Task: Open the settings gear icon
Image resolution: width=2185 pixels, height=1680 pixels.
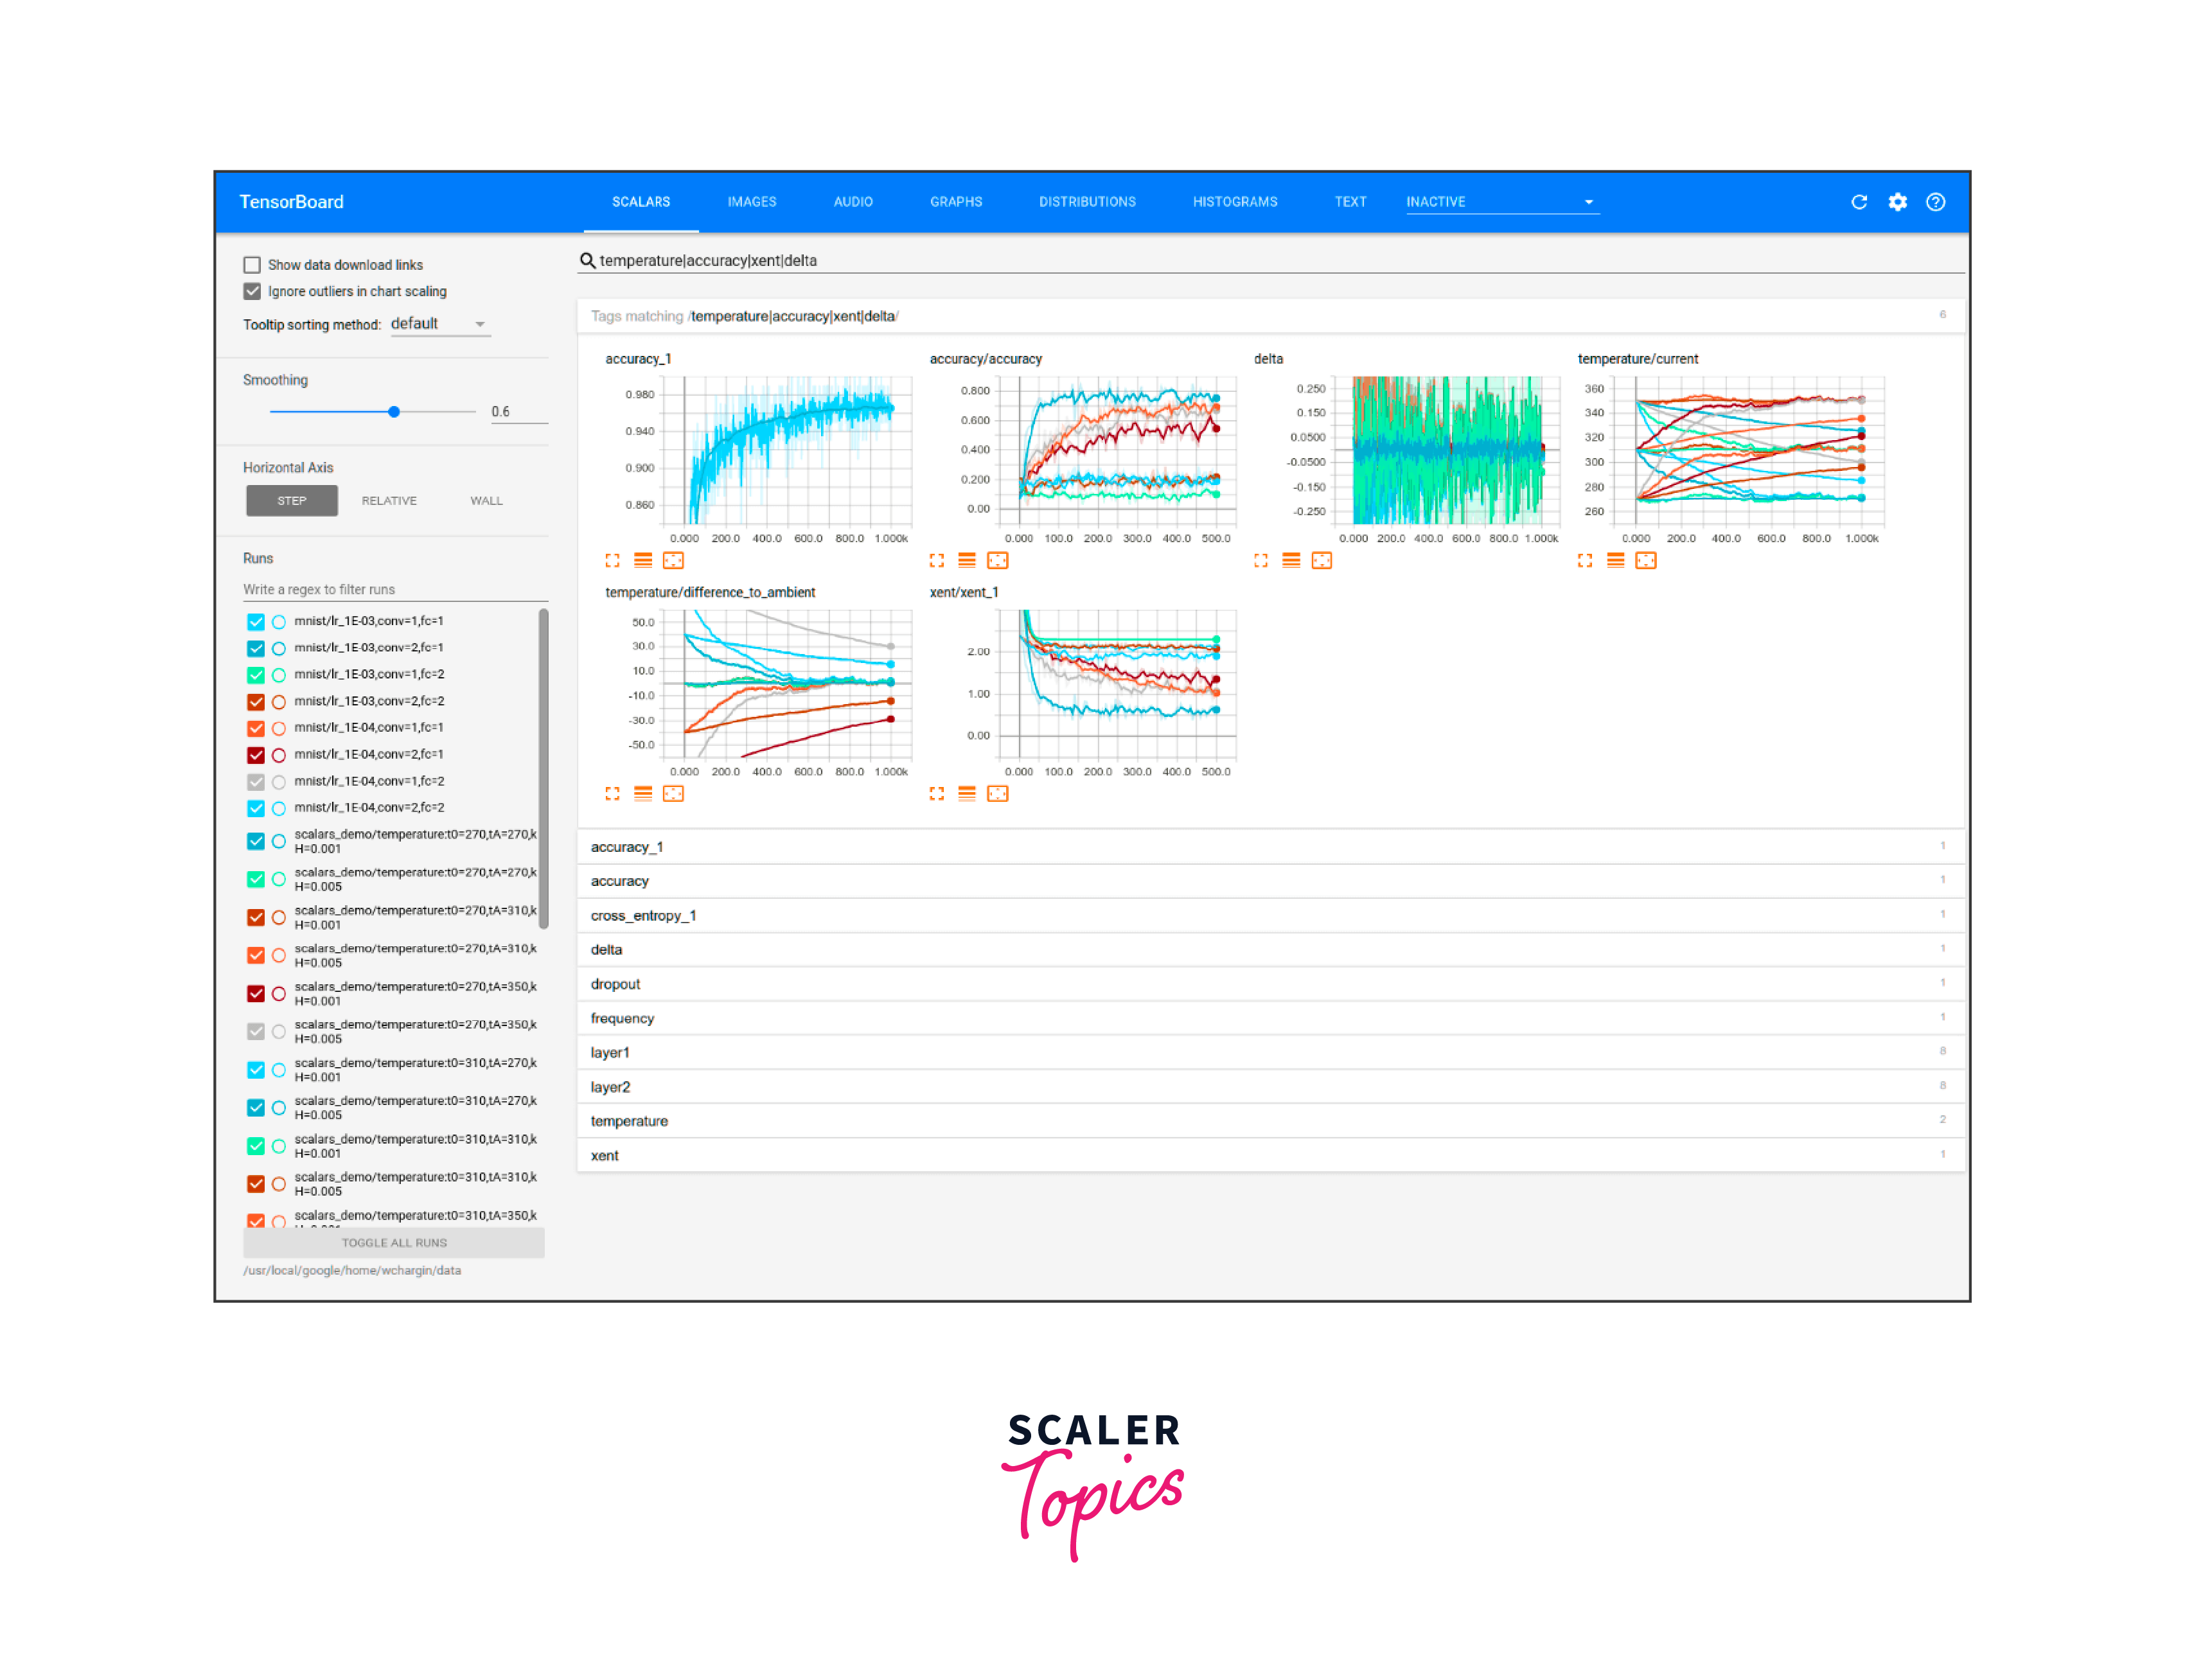Action: pyautogui.click(x=1897, y=202)
